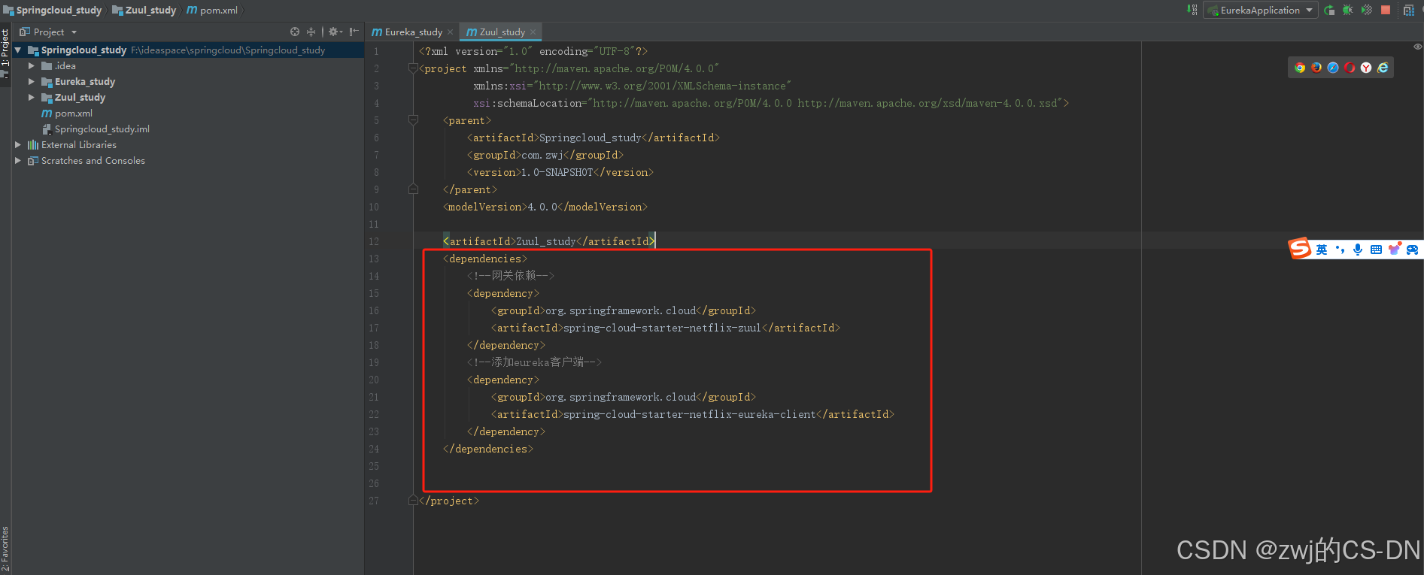Open the Sogou soft keyboard icon
The image size is (1424, 575).
(1376, 250)
